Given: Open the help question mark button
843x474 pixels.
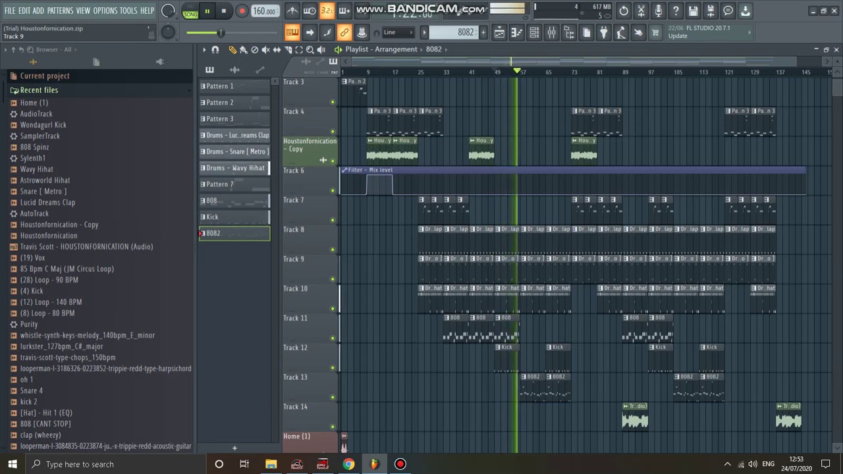Looking at the screenshot, I should point(676,11).
